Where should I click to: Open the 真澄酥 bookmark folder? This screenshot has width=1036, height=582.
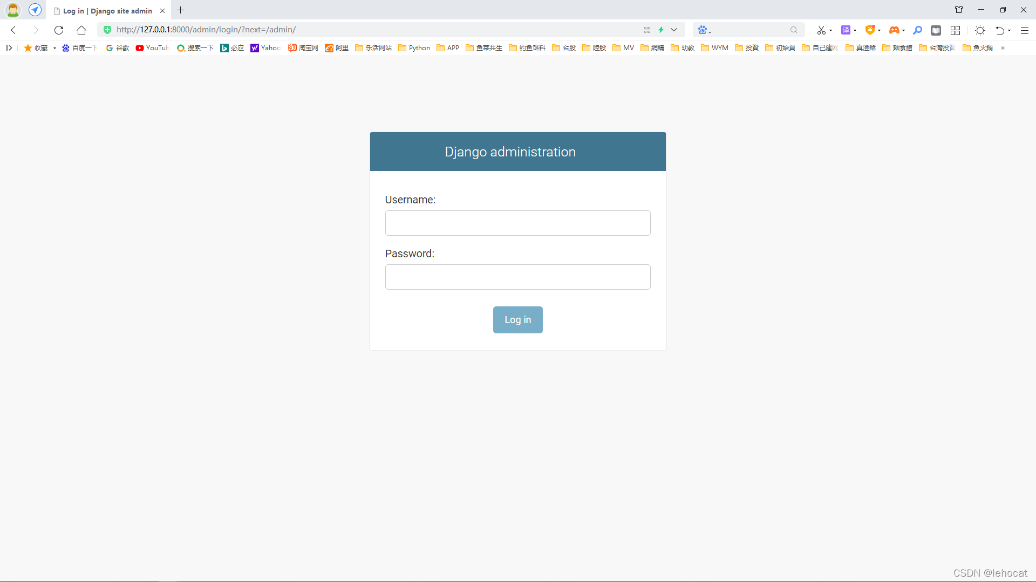click(x=861, y=48)
